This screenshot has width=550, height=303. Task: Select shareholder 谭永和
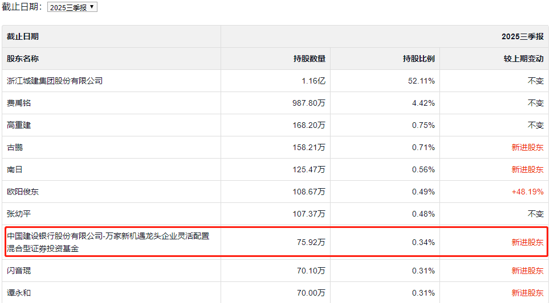19,293
